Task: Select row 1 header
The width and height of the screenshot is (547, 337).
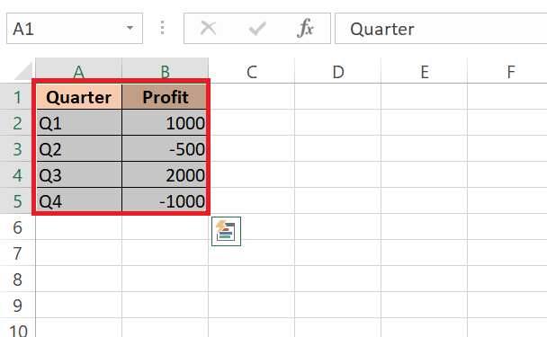Action: point(17,96)
